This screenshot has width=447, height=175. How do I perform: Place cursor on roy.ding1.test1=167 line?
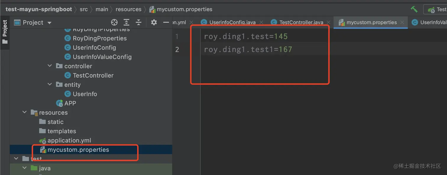[248, 49]
